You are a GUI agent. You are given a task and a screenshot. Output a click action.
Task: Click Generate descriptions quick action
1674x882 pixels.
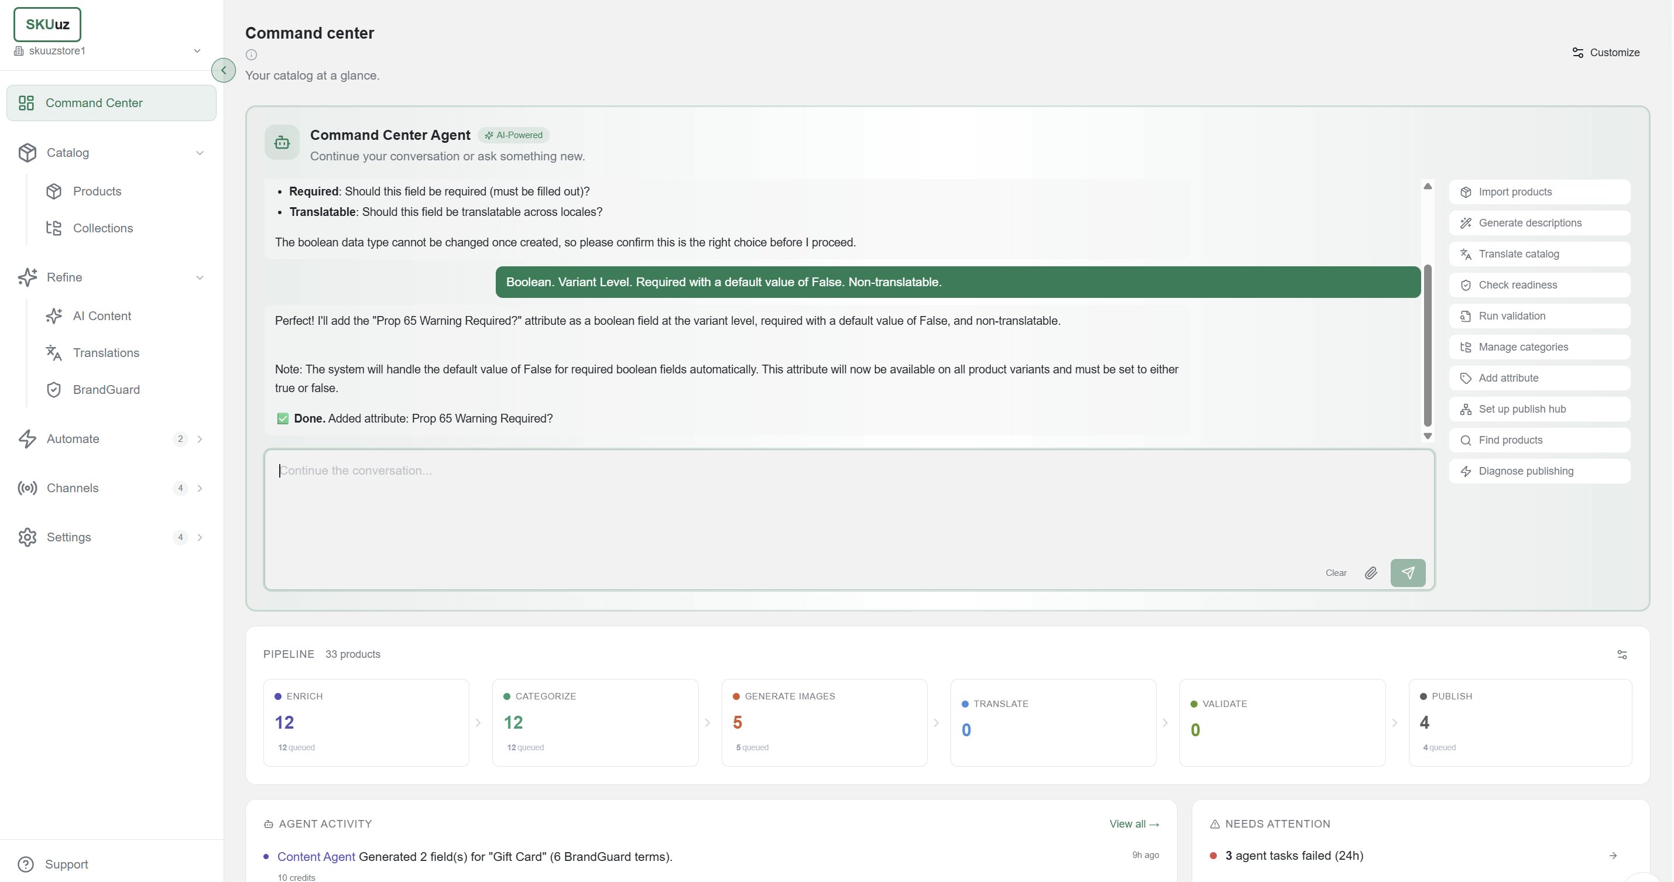click(1539, 223)
